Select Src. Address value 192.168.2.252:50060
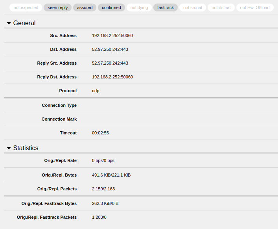 (112, 35)
